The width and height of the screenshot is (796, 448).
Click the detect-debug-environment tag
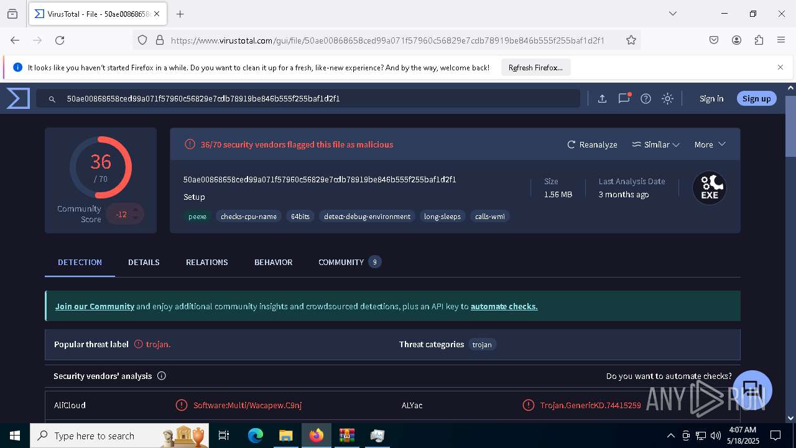pos(367,217)
